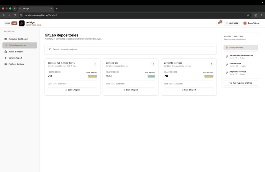Image resolution: width=265 pixels, height=172 pixels.
Task: Open the three-dot menu on Service-Hub-A-Home card
Action: (95, 64)
